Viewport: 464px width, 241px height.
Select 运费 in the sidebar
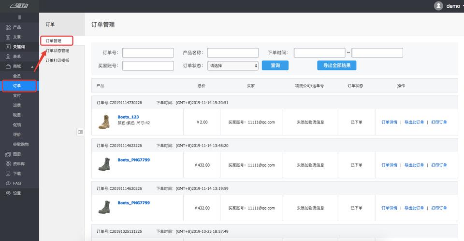click(17, 105)
